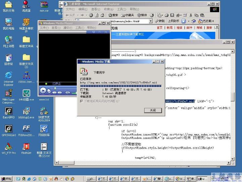Click the Stop loading icon in IE toolbar

click(x=91, y=15)
